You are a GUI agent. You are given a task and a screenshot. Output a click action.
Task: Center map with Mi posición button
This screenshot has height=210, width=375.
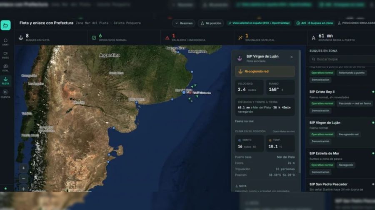pos(211,23)
